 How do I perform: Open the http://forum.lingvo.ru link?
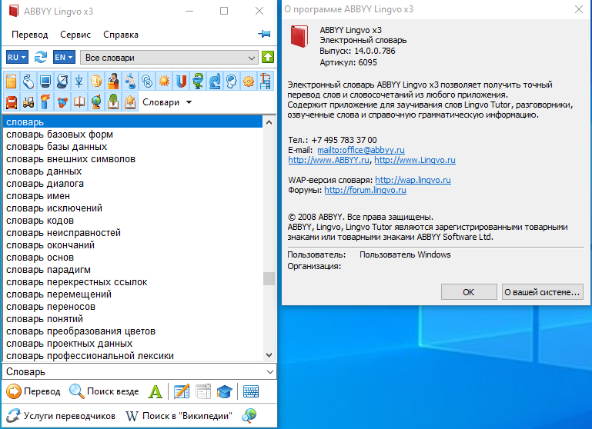(x=366, y=190)
